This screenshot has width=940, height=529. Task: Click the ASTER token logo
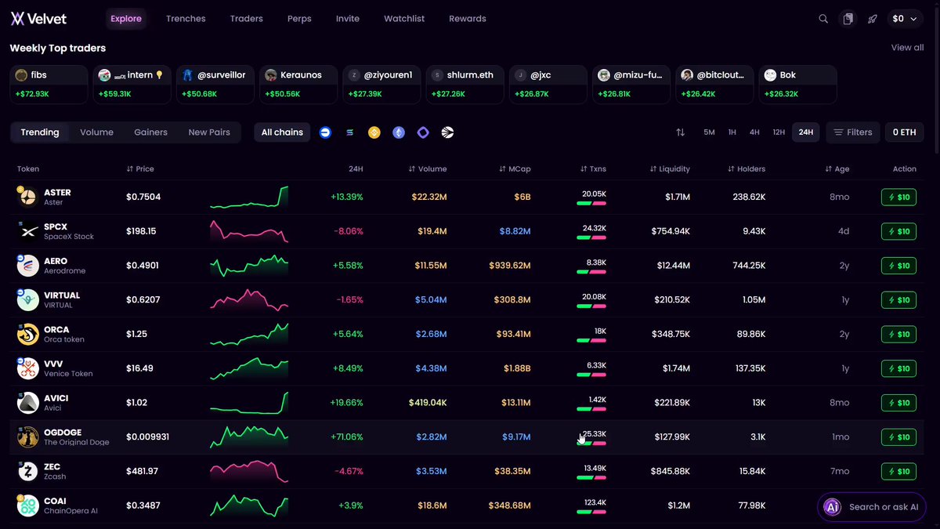(x=28, y=197)
